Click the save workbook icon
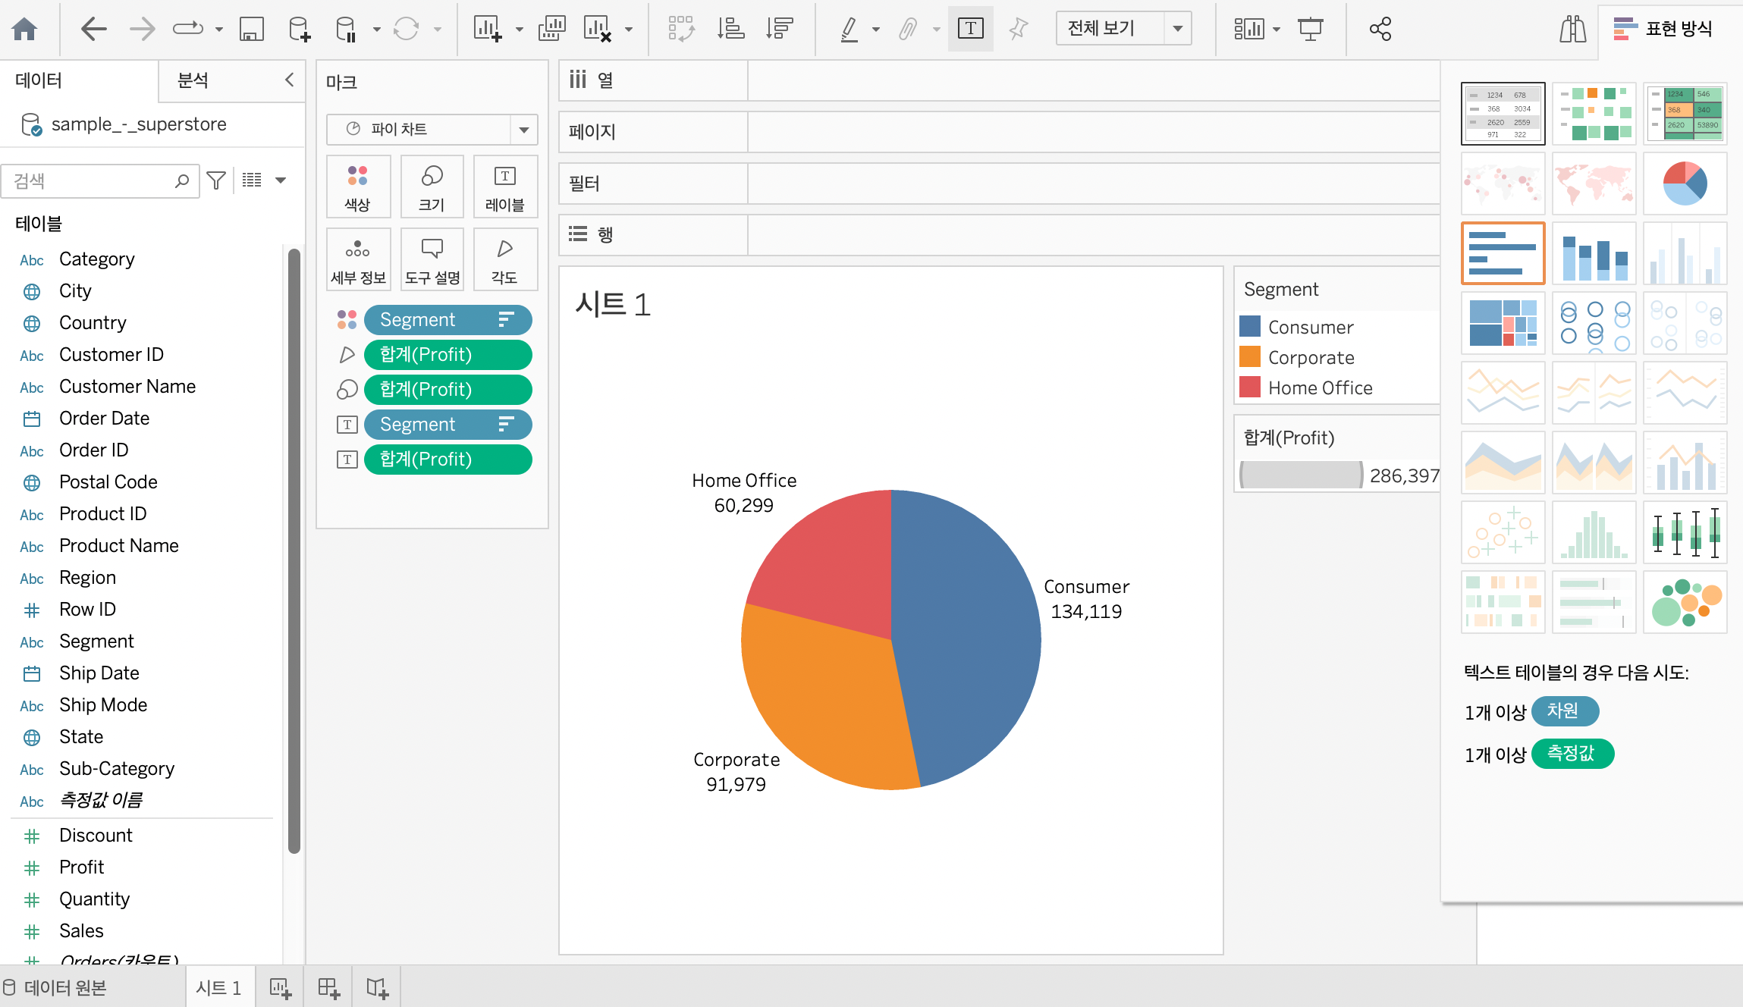Viewport: 1743px width, 1007px height. [251, 29]
